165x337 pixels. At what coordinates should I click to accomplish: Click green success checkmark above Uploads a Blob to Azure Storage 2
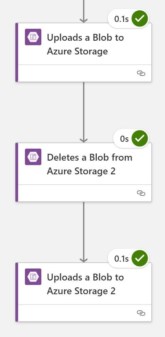click(x=140, y=259)
